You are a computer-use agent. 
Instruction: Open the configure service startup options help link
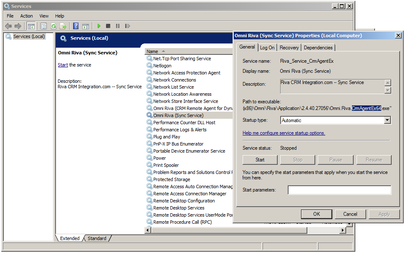point(283,133)
